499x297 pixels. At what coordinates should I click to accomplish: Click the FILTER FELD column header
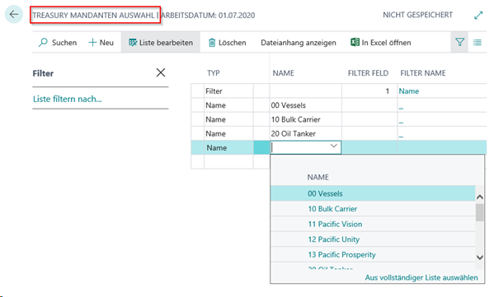tap(368, 73)
